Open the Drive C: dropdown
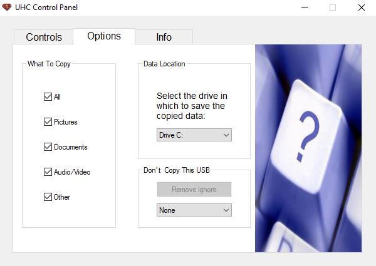 [x=194, y=135]
